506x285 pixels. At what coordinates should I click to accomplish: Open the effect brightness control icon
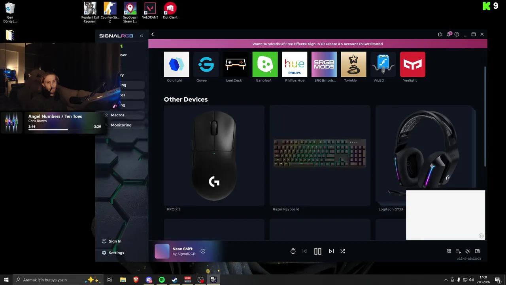[x=468, y=251]
